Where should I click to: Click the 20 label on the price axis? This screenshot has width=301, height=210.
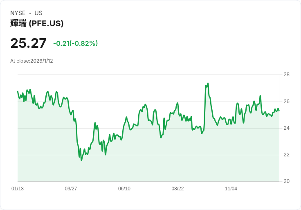tap(286, 181)
